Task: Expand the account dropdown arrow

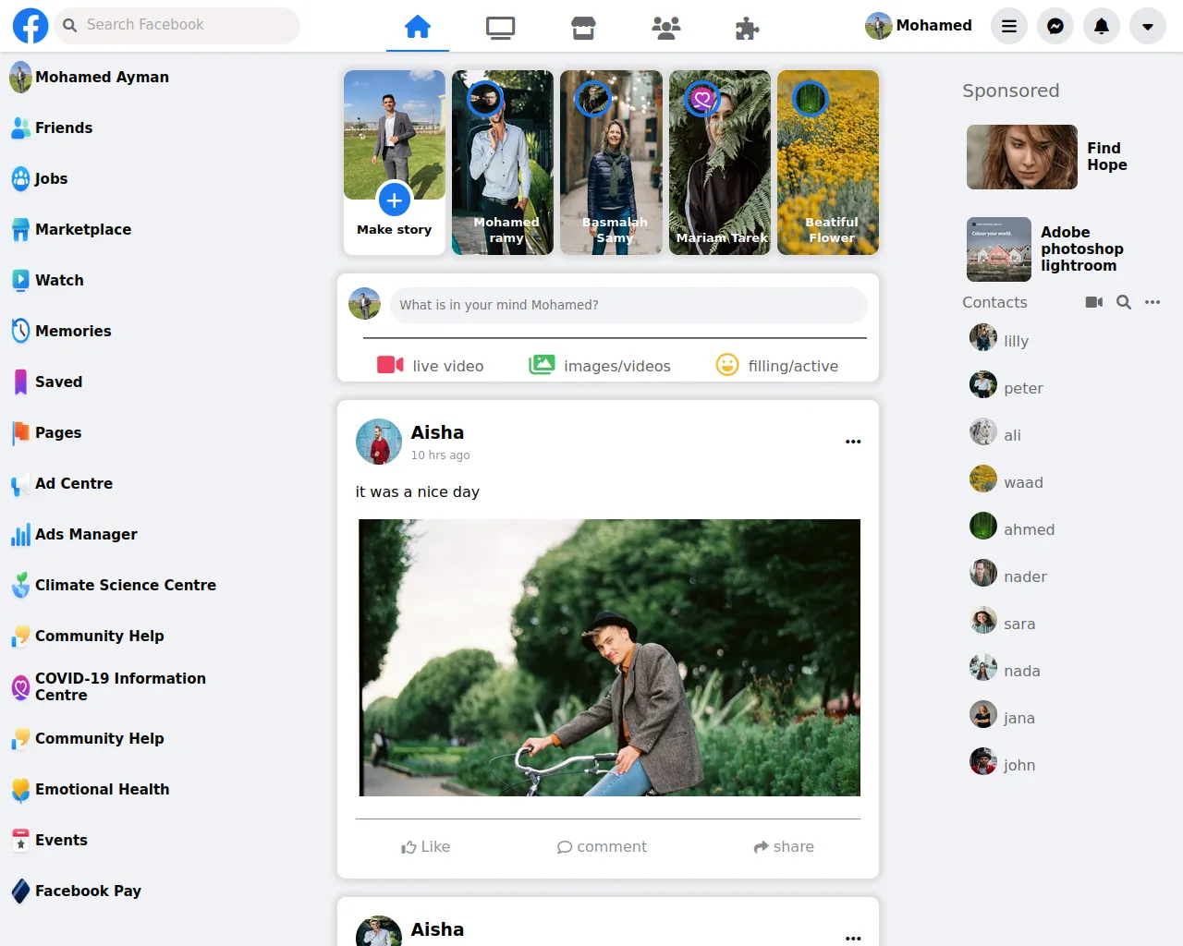Action: 1148,26
